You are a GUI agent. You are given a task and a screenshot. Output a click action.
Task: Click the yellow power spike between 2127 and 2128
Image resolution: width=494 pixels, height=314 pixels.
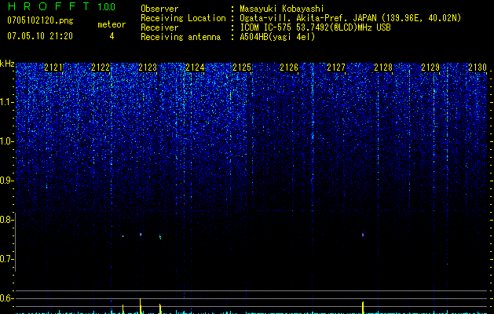[x=363, y=308]
